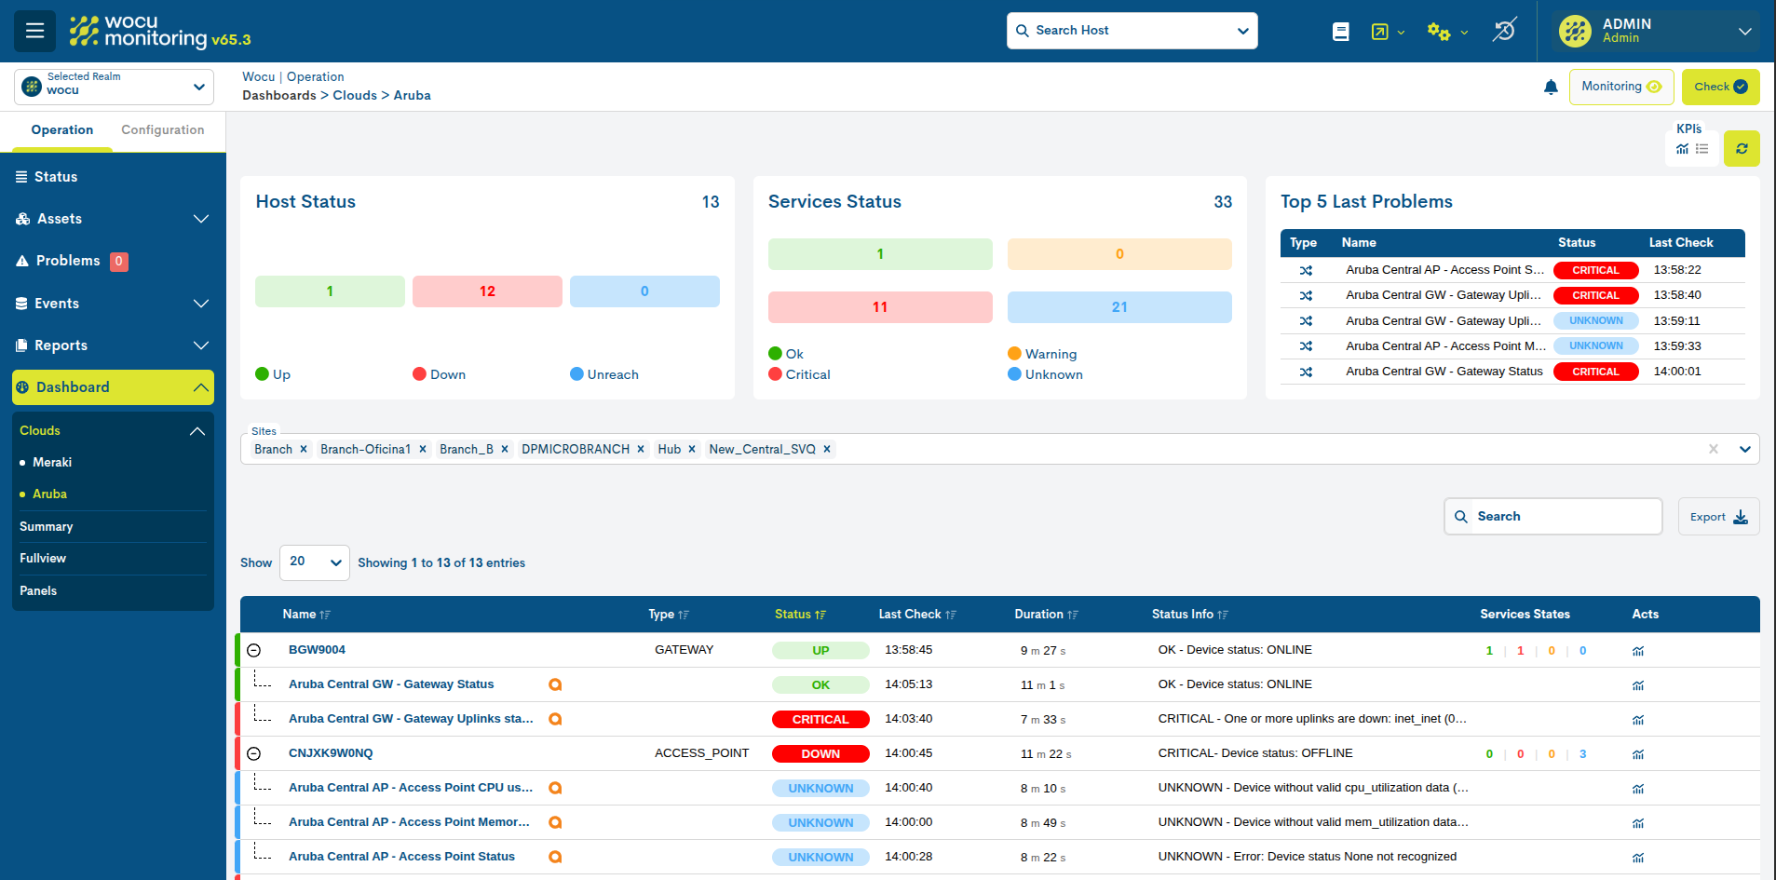Switch the KPIs view to list mode
This screenshot has height=880, width=1776.
point(1702,149)
